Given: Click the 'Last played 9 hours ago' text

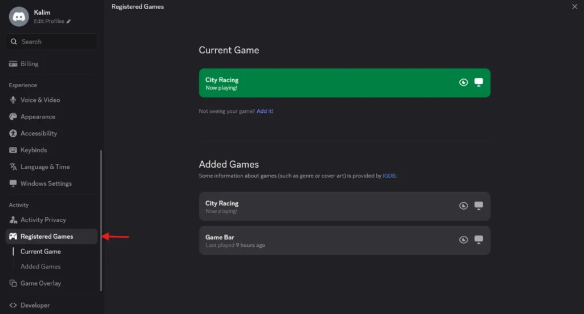Looking at the screenshot, I should pyautogui.click(x=236, y=245).
